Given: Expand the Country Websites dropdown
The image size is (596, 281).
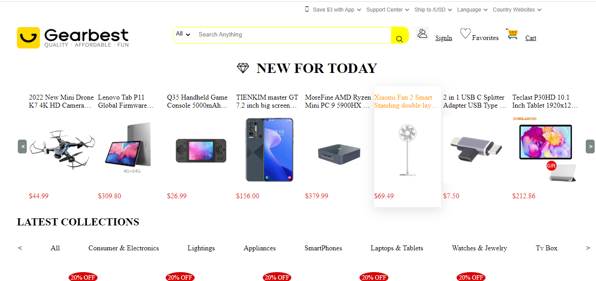Looking at the screenshot, I should [517, 10].
